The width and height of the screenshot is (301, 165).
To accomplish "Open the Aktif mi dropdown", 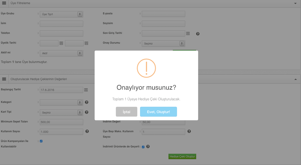I will pyautogui.click(x=61, y=53).
